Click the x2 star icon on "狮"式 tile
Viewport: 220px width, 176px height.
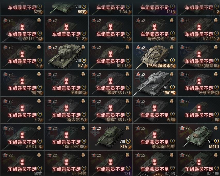[x=140, y=74]
